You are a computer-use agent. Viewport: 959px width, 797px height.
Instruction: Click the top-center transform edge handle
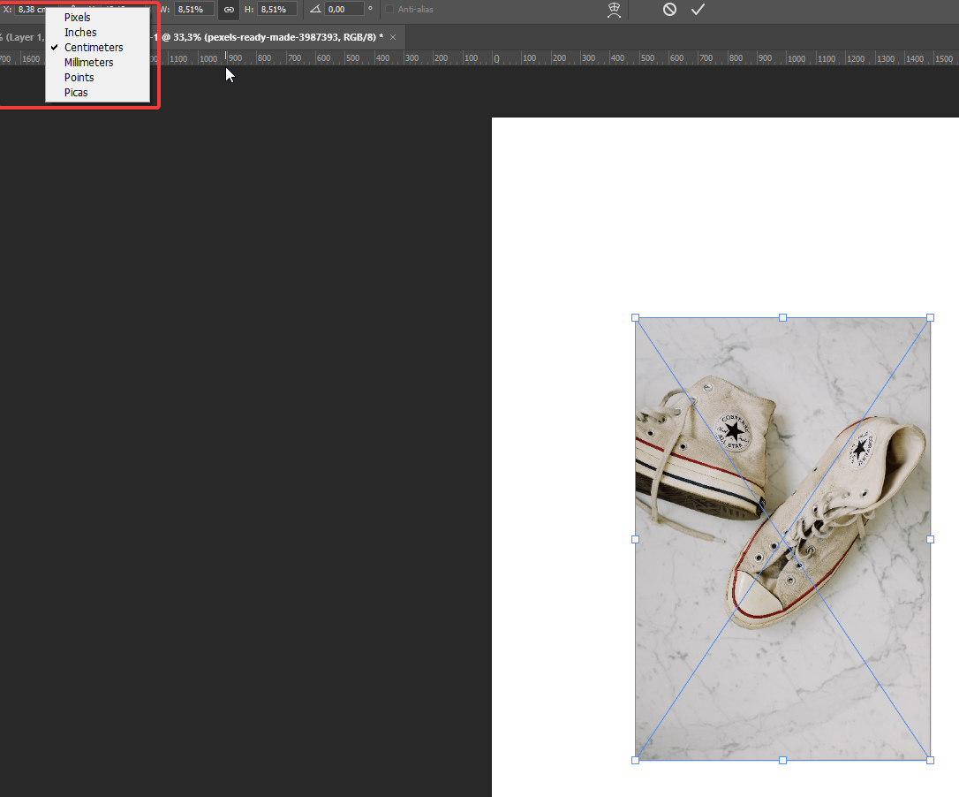point(783,318)
